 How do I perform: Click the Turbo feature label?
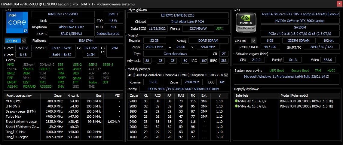click(x=93, y=82)
